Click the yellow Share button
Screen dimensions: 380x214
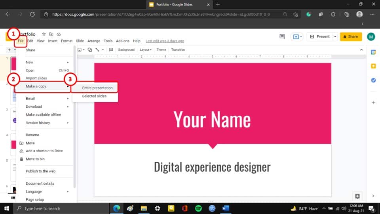point(351,36)
